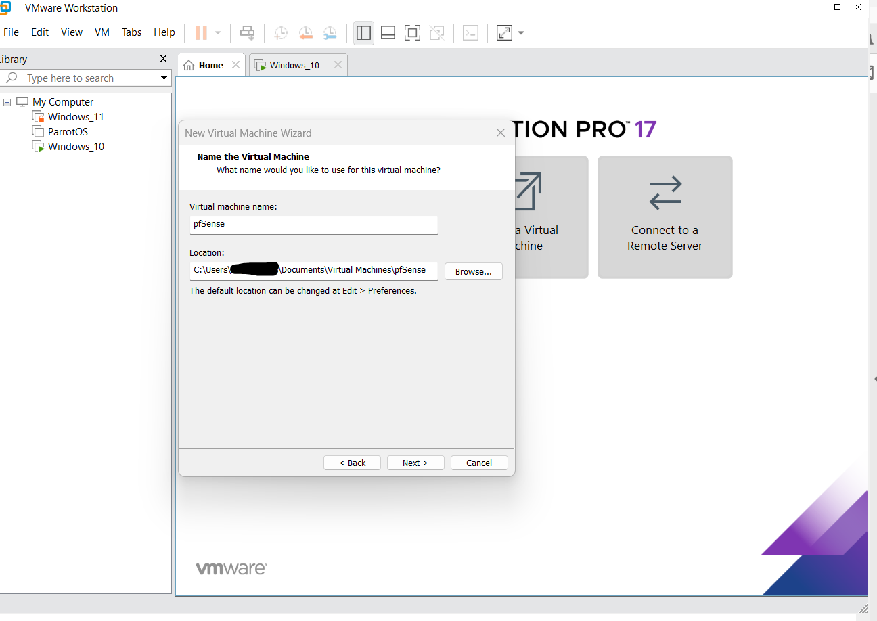Click the console view toolbar icon

tap(470, 32)
